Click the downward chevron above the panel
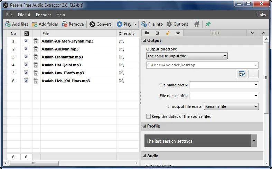 pyautogui.click(x=252, y=33)
